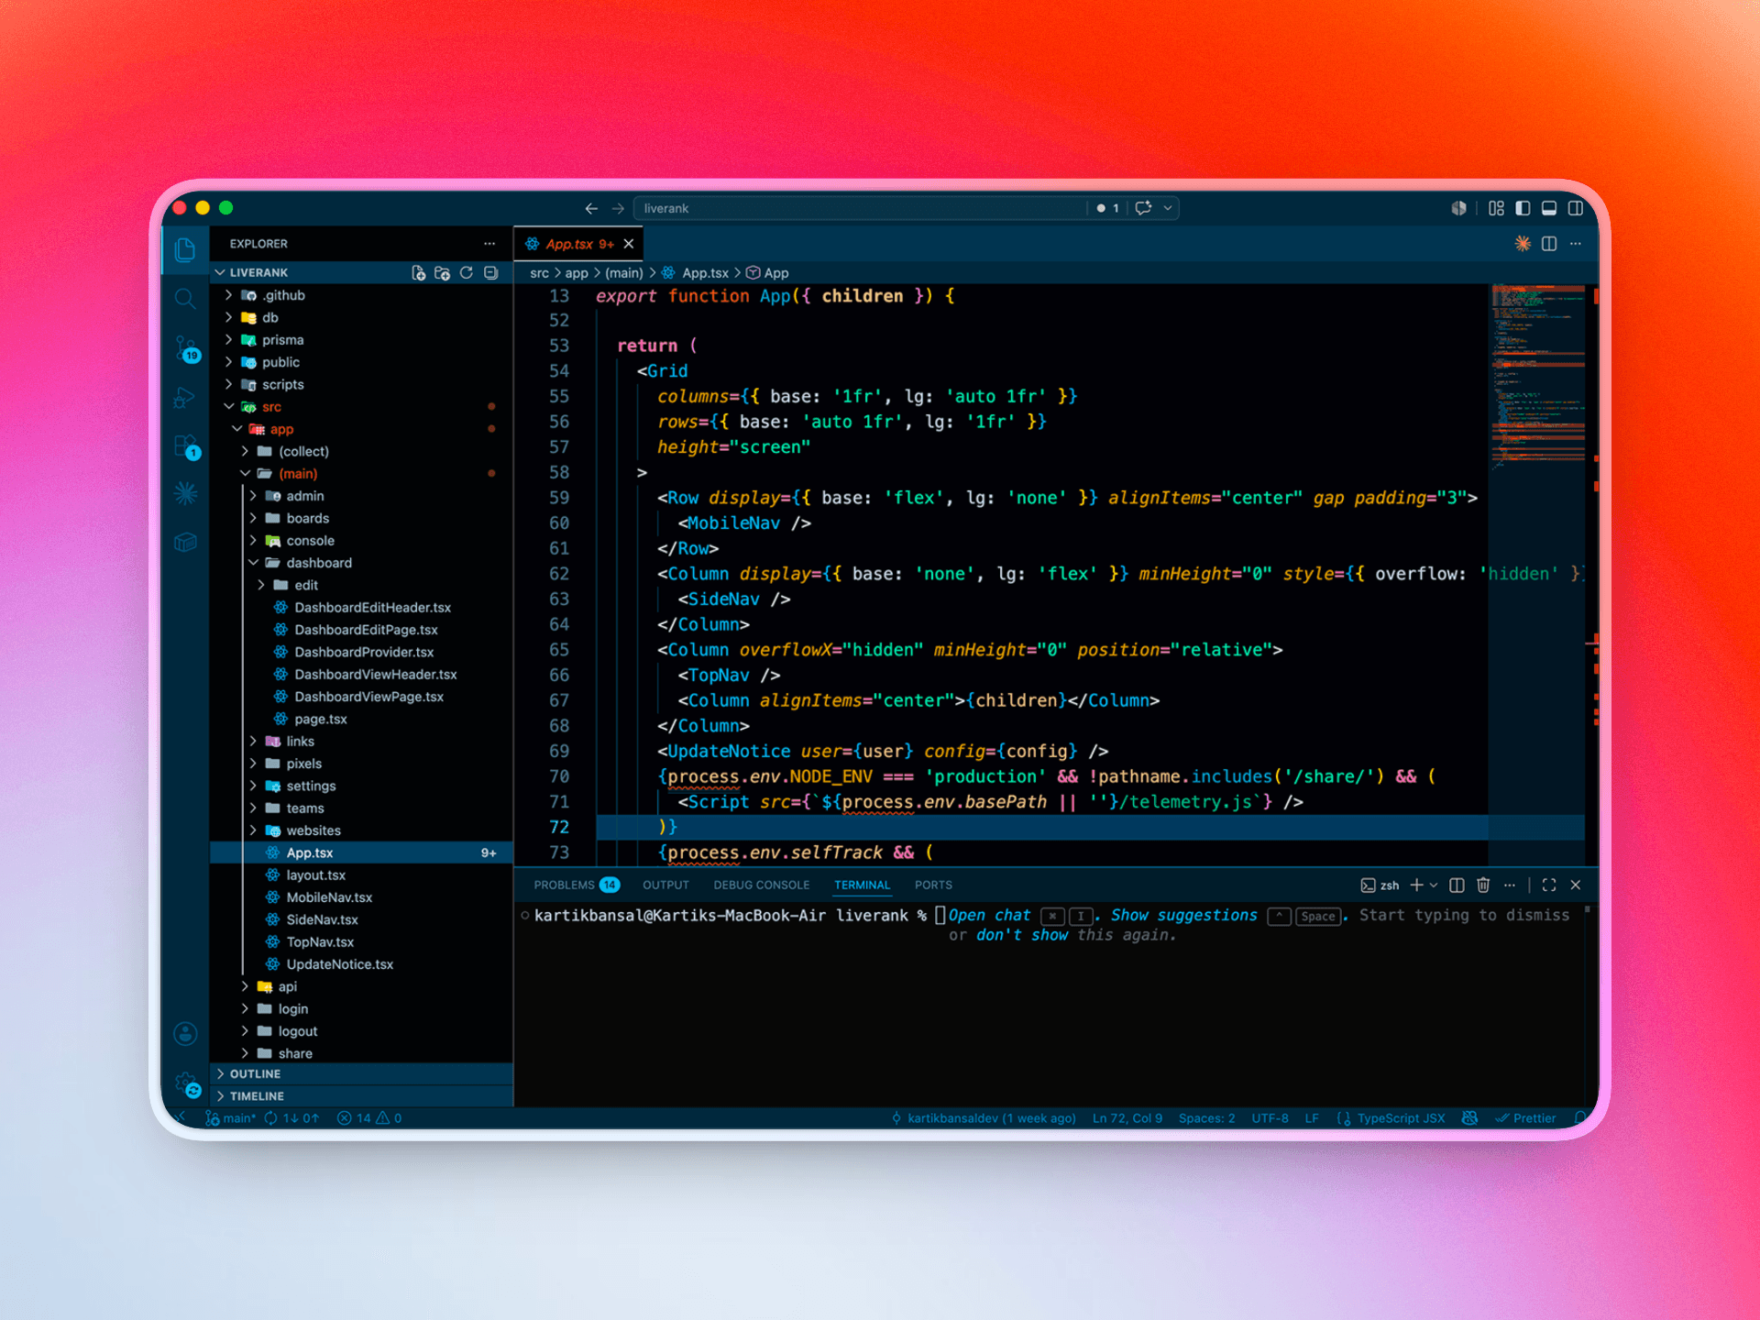Expand the websites folder

tap(361, 830)
